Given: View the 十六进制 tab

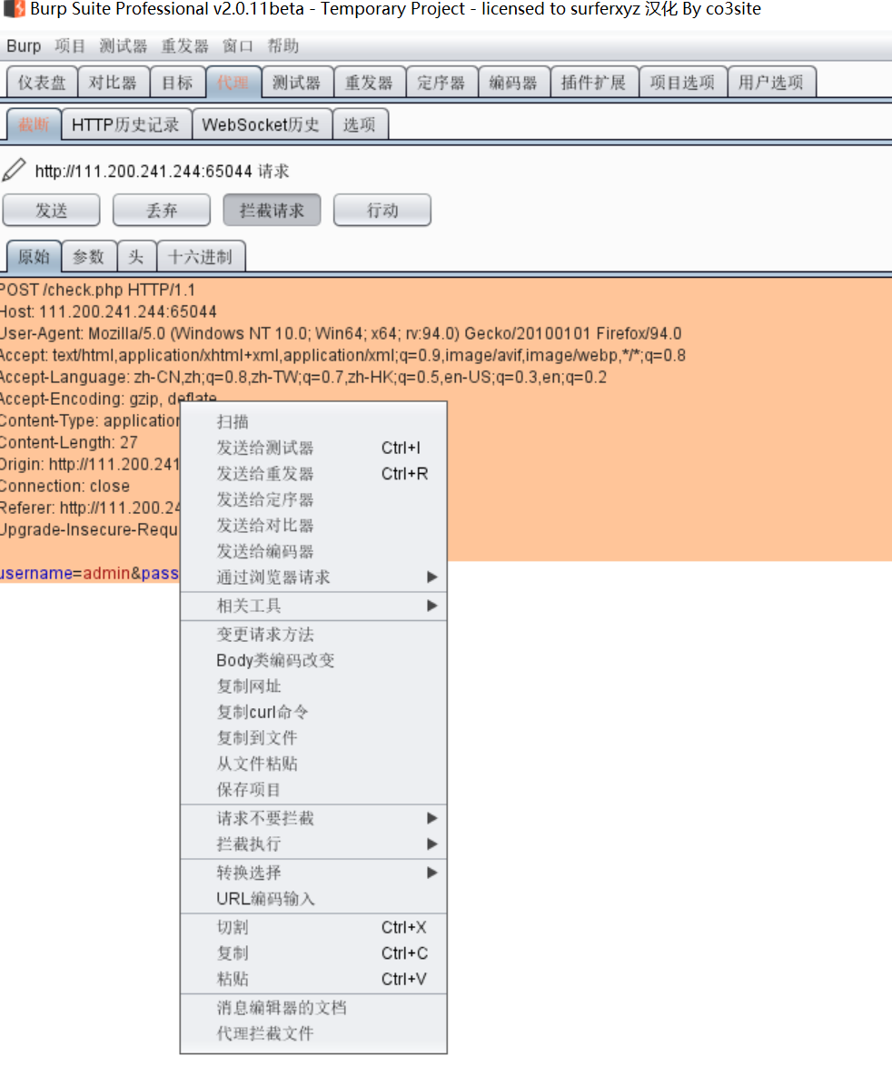Looking at the screenshot, I should (201, 256).
